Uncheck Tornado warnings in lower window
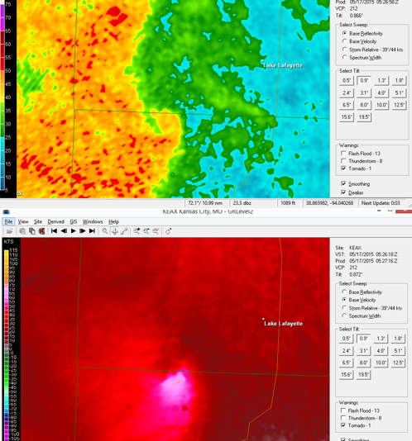Image resolution: width=412 pixels, height=441 pixels. point(343,425)
